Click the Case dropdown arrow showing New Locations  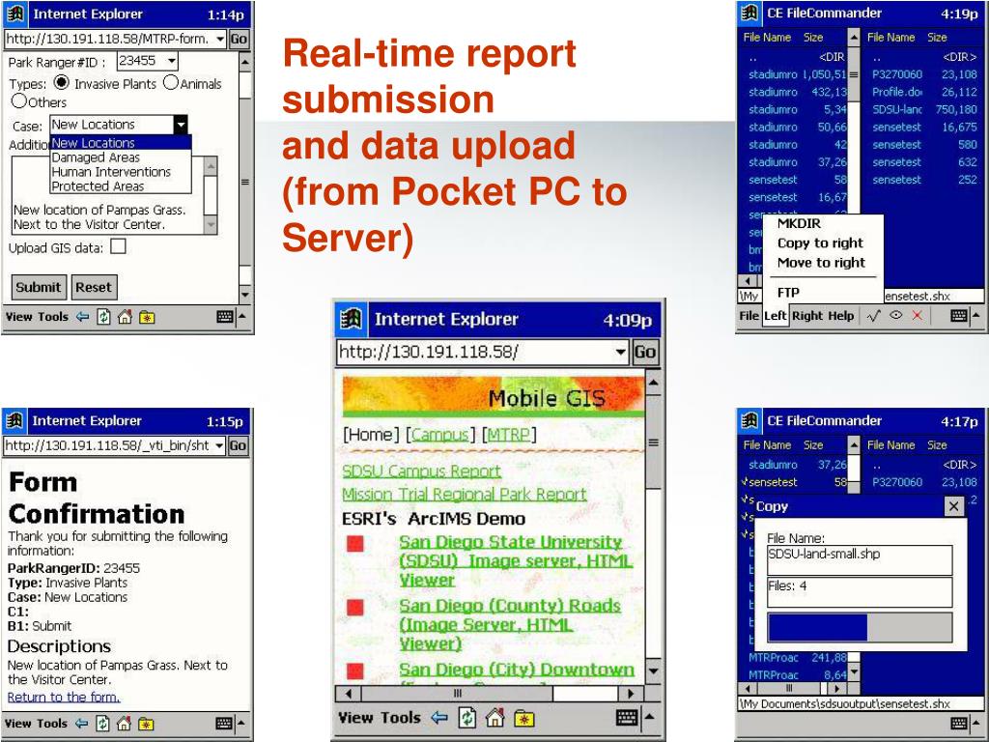(x=181, y=125)
